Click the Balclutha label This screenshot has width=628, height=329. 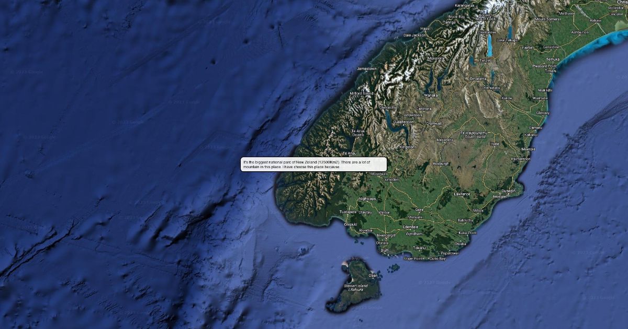[466, 220]
